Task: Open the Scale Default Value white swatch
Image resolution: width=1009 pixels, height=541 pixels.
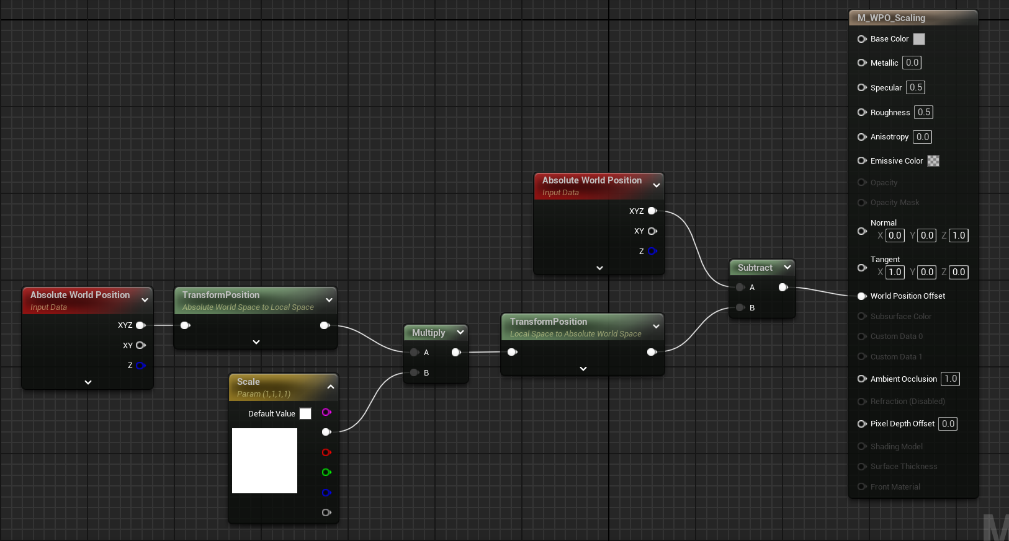Action: (305, 413)
